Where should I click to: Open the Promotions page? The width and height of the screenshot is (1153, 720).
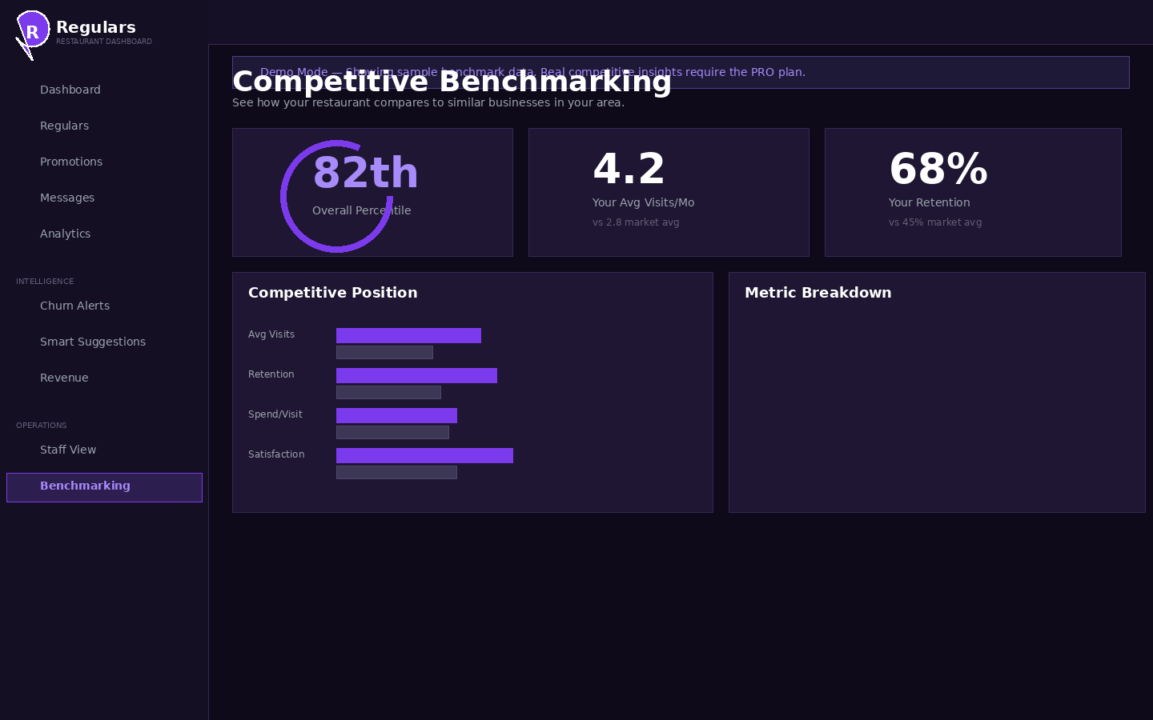(x=70, y=162)
